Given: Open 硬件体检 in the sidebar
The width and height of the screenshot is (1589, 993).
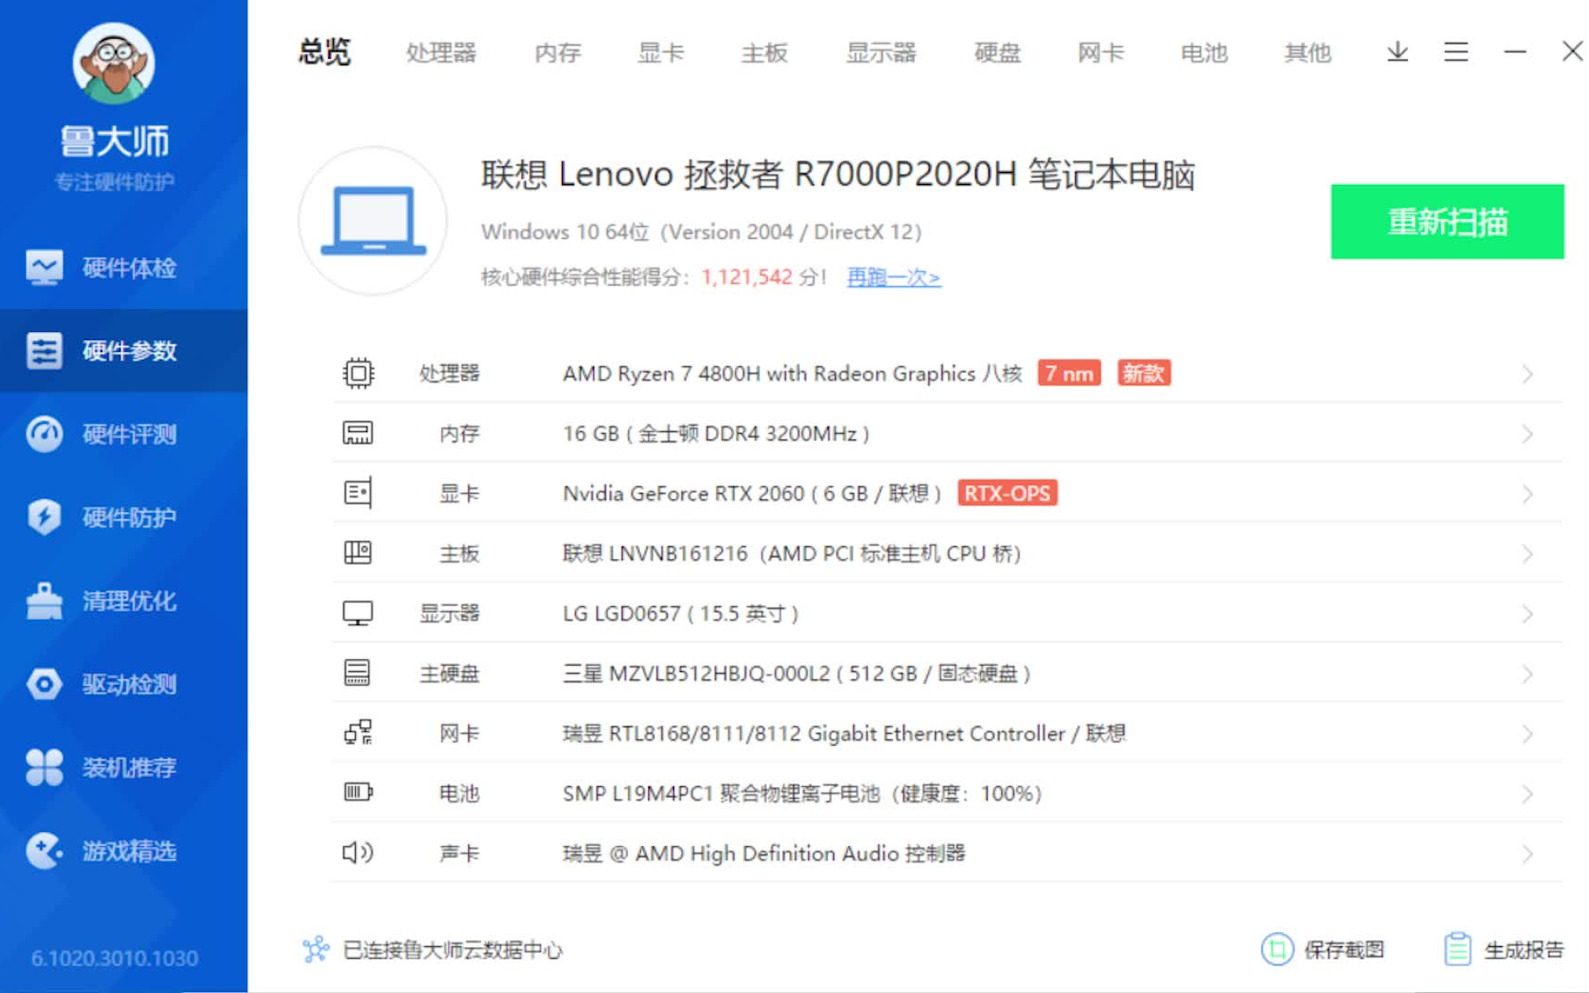Looking at the screenshot, I should pyautogui.click(x=123, y=268).
